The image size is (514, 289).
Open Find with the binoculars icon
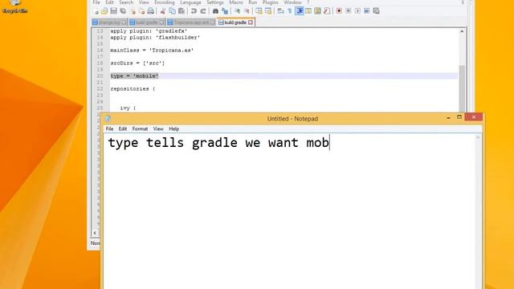(x=215, y=11)
